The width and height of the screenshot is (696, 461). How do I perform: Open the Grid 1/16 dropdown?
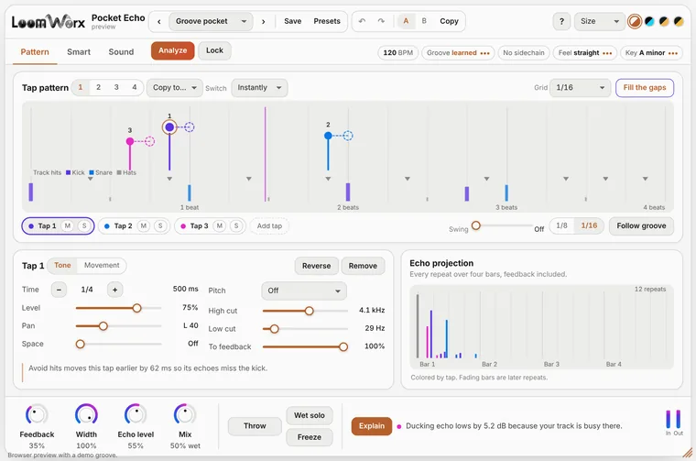pos(580,88)
